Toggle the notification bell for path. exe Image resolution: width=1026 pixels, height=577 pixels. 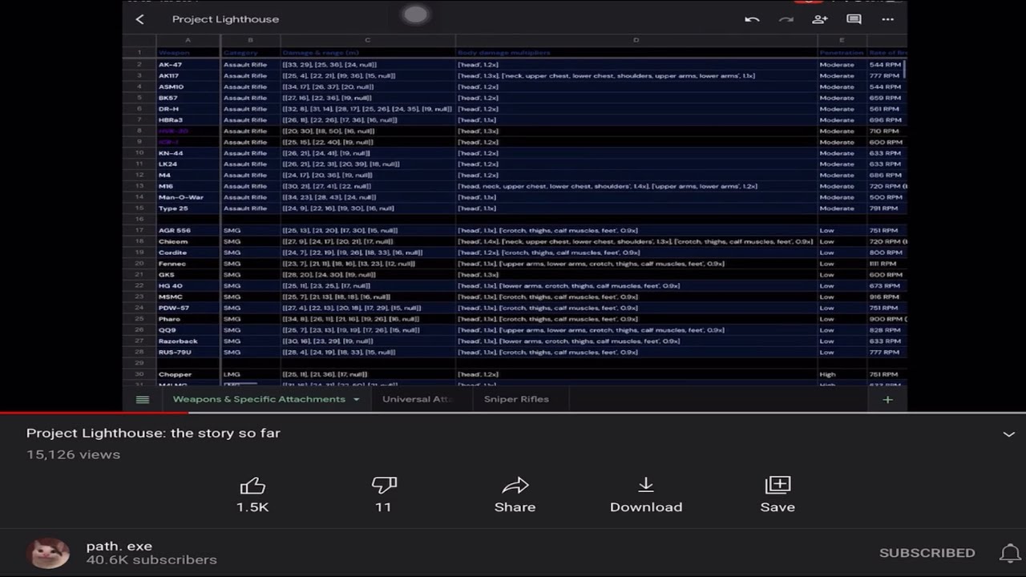click(1009, 553)
